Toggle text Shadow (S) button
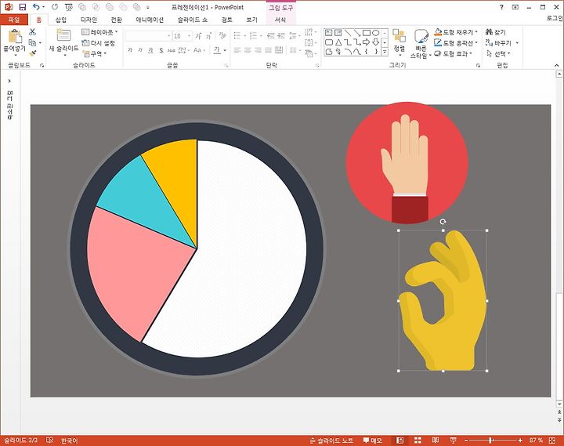This screenshot has width=564, height=446. [161, 50]
